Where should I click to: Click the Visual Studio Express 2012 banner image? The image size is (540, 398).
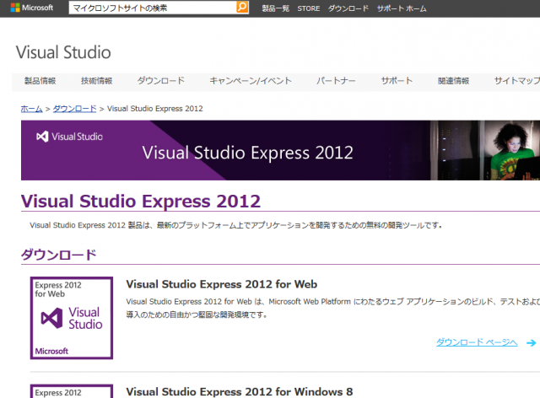point(280,150)
